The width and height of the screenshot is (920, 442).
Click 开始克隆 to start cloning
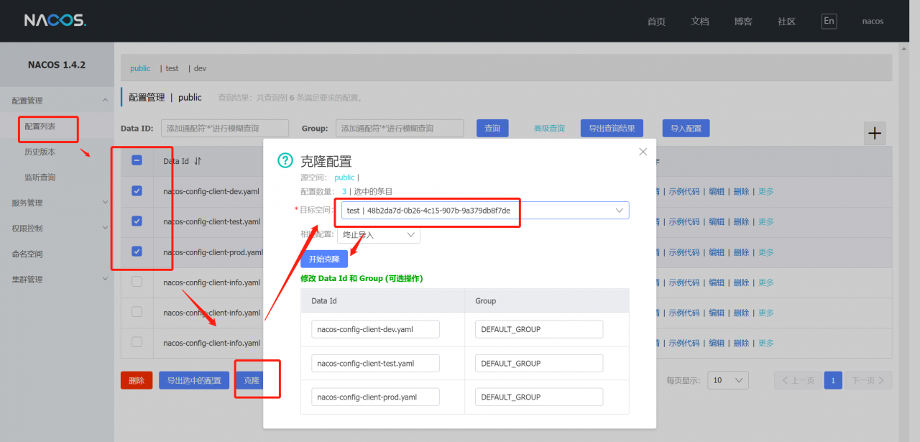[324, 259]
